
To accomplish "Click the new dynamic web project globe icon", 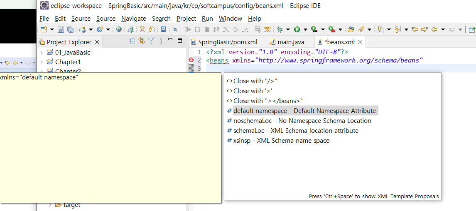I will (x=82, y=29).
